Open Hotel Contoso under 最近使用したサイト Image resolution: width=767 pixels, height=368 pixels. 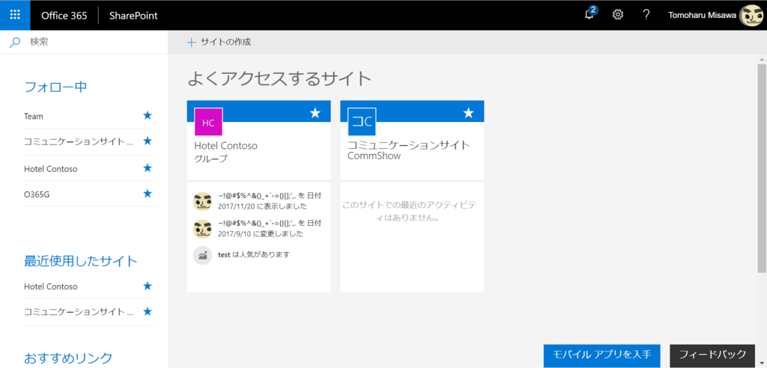[51, 286]
